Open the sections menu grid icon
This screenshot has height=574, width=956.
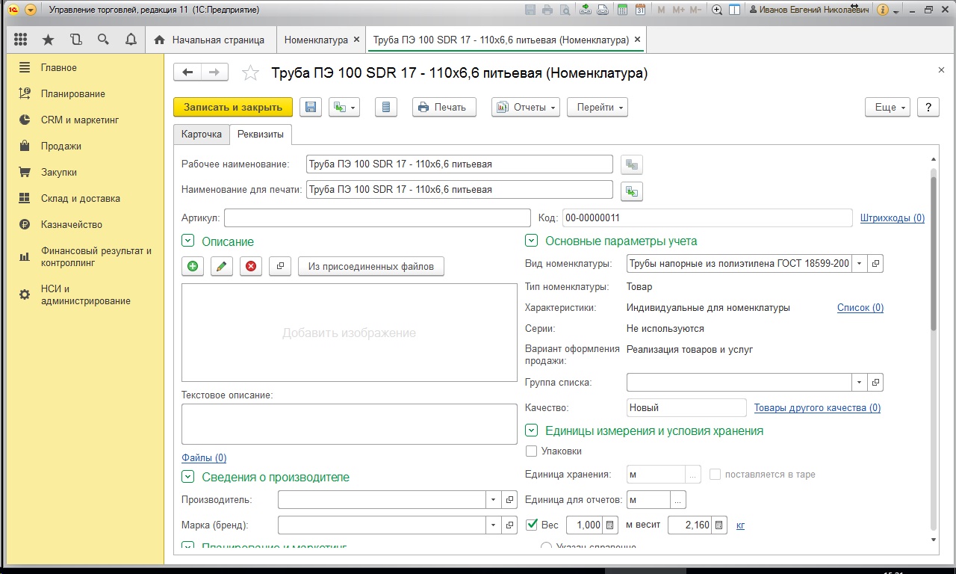[20, 40]
